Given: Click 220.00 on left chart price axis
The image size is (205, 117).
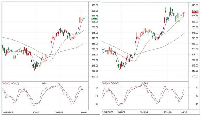Looking at the screenshot, I should 95,60.
